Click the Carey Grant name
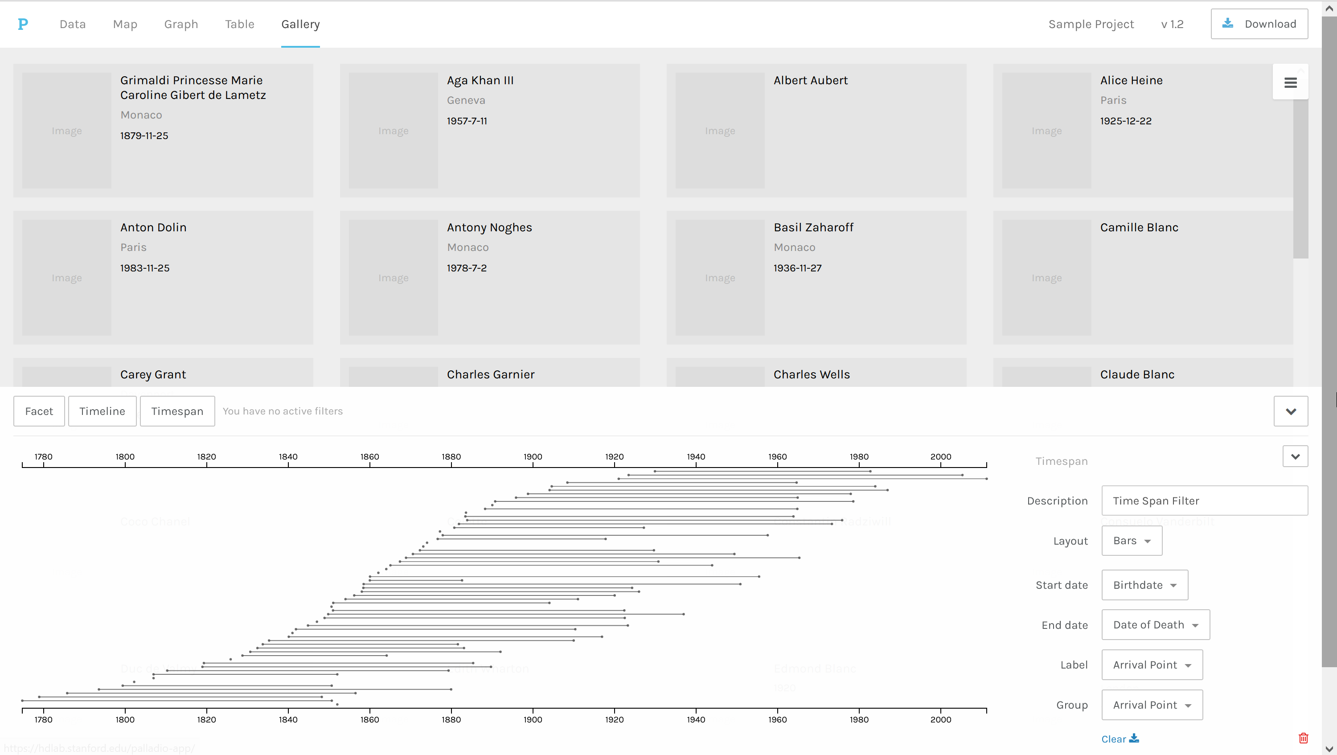Image resolution: width=1337 pixels, height=755 pixels. click(153, 374)
